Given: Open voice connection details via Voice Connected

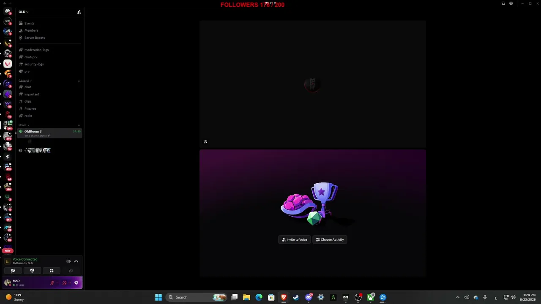Looking at the screenshot, I should click(25, 259).
